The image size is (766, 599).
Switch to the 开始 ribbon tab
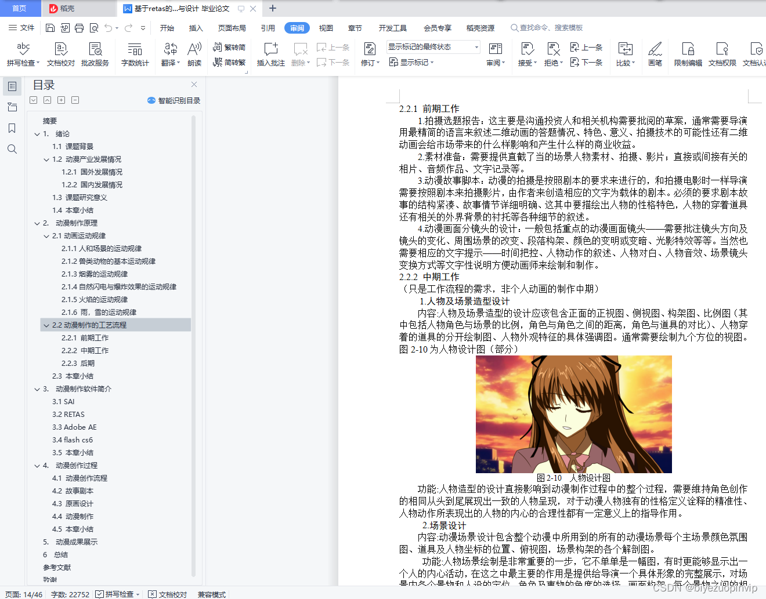167,28
